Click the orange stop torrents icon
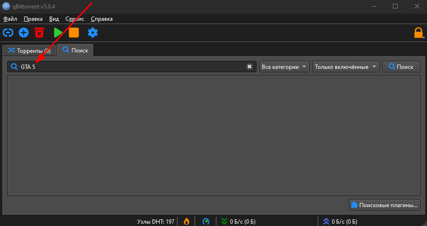427x226 pixels. [x=74, y=33]
